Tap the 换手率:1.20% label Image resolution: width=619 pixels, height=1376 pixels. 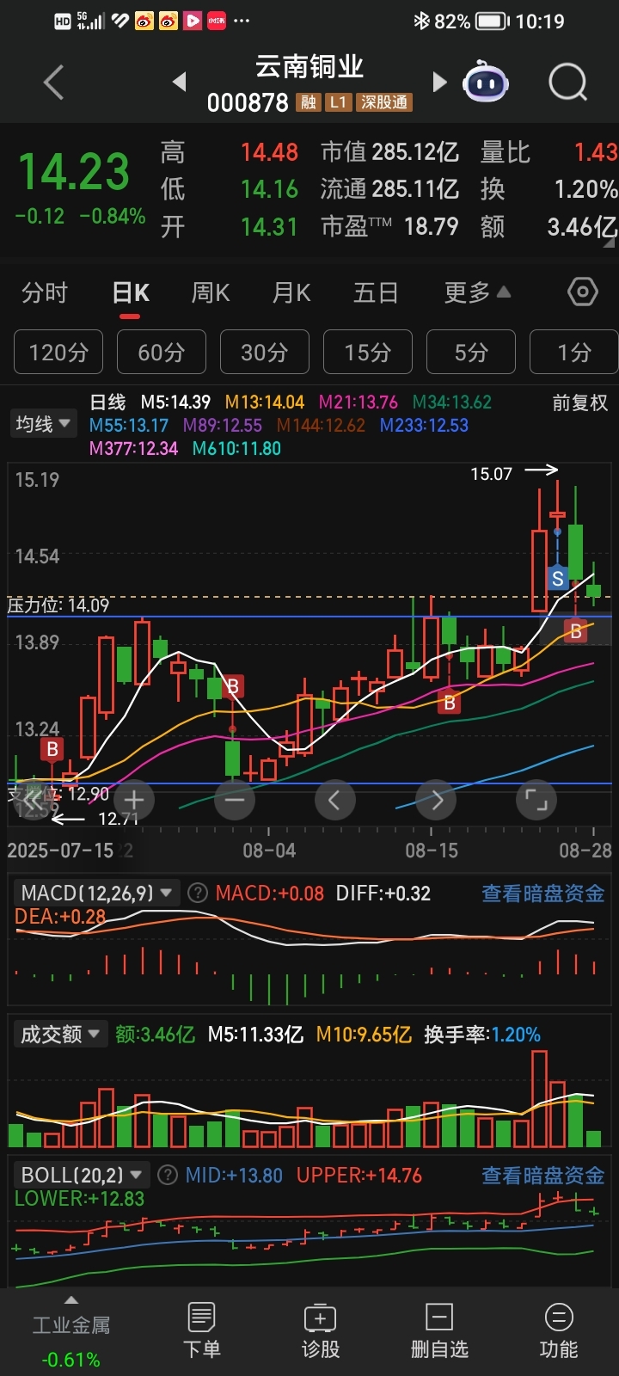click(x=482, y=1034)
